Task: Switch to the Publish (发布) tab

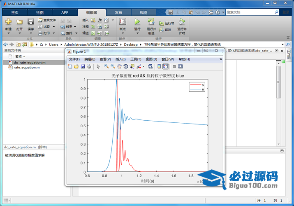Action: coord(118,12)
